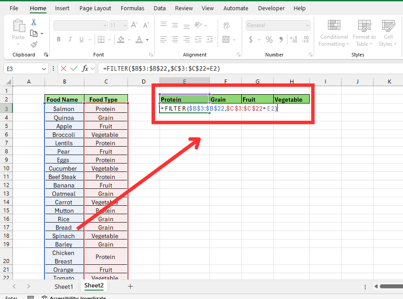Click the Middle Align icon
The height and width of the screenshot is (299, 403).
click(175, 25)
